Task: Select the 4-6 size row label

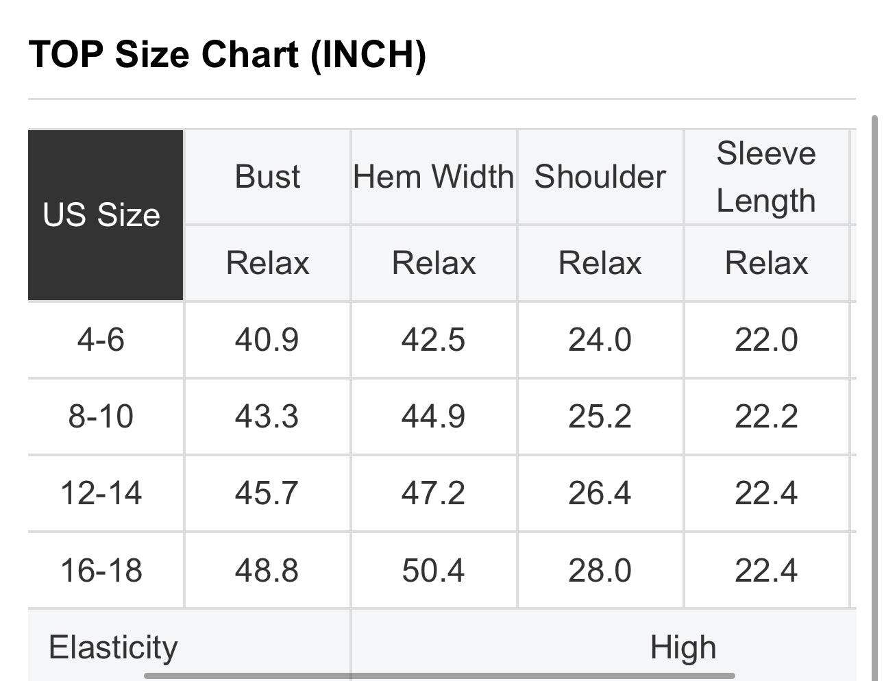Action: coord(101,340)
